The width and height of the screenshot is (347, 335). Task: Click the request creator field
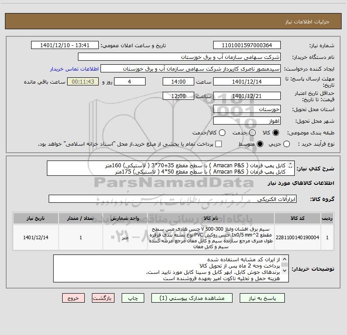coord(191,69)
